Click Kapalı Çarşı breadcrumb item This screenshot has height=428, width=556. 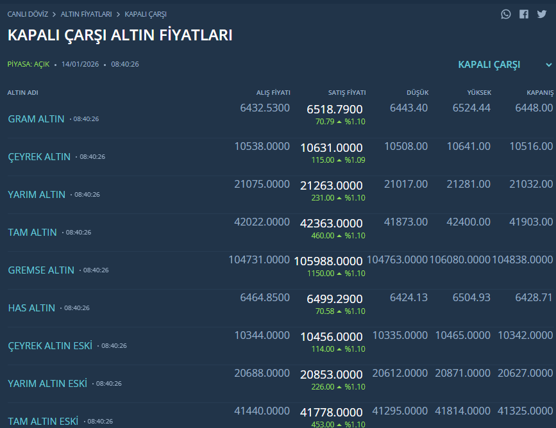146,14
